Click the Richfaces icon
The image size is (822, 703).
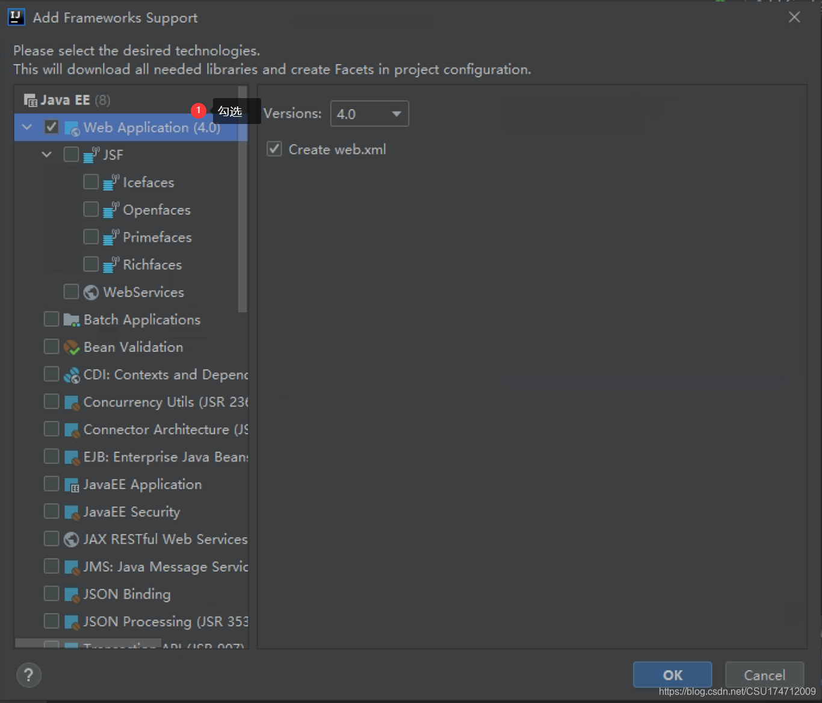click(x=111, y=265)
